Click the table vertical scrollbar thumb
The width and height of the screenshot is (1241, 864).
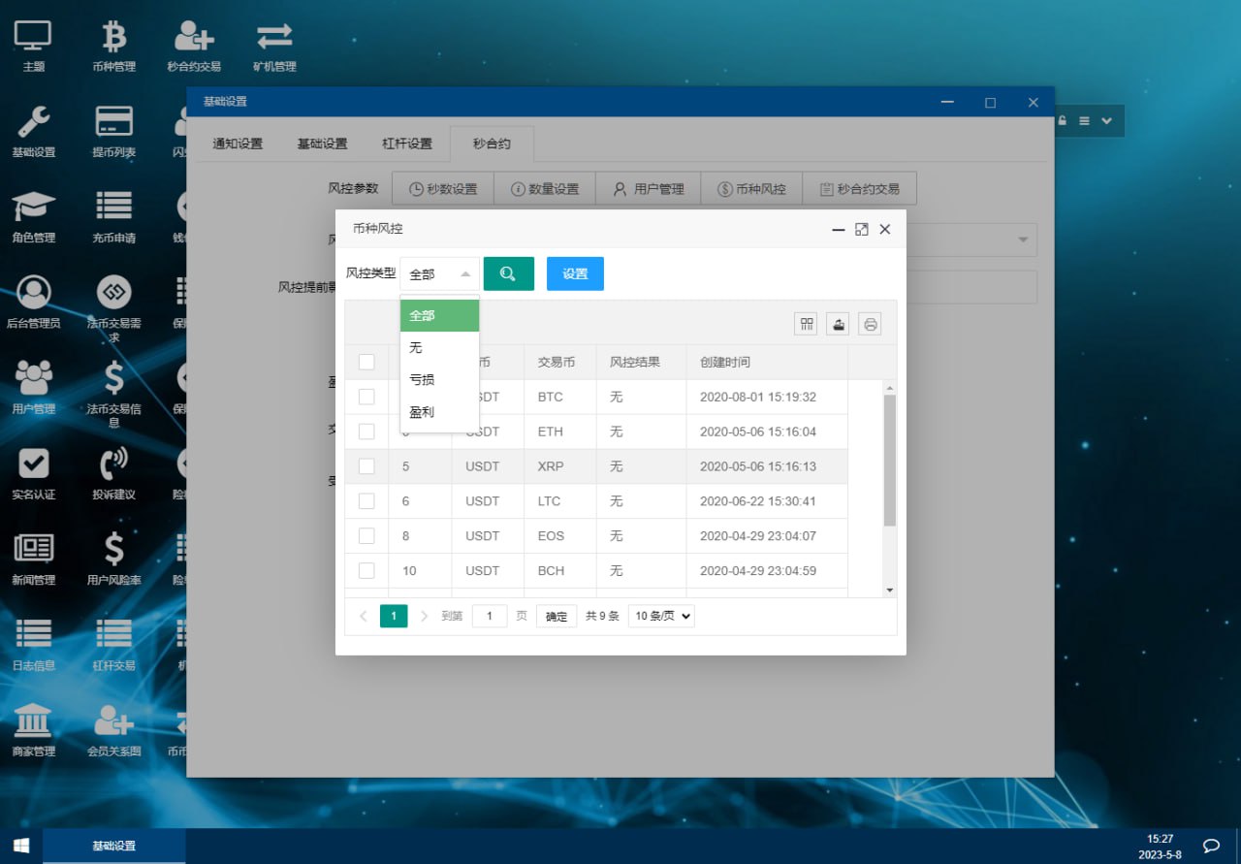pyautogui.click(x=890, y=461)
